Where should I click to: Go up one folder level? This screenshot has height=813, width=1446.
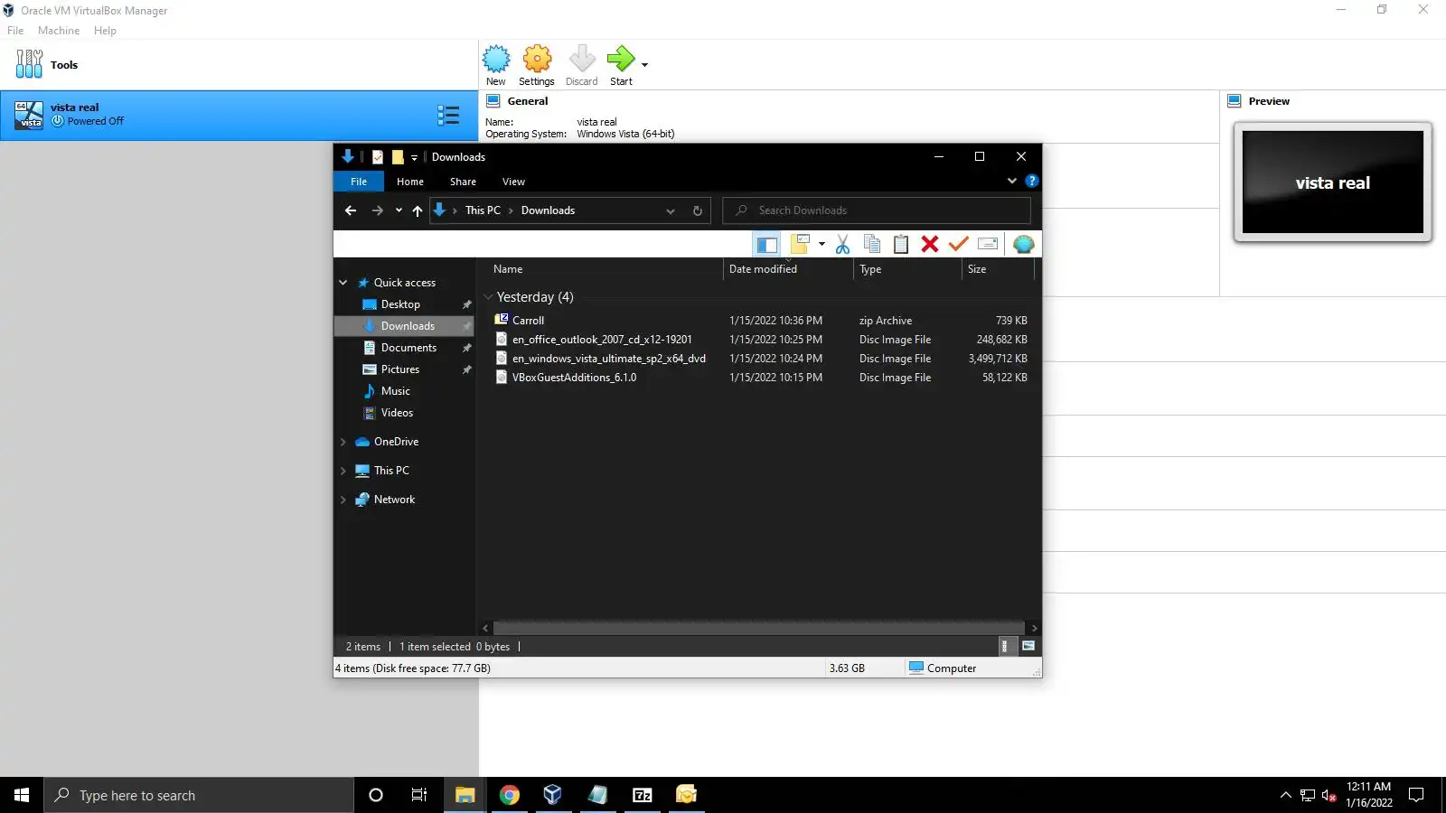click(x=418, y=210)
